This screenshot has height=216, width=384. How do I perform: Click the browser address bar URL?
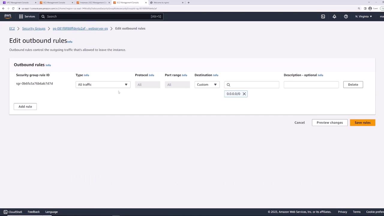pyautogui.click(x=89, y=8)
